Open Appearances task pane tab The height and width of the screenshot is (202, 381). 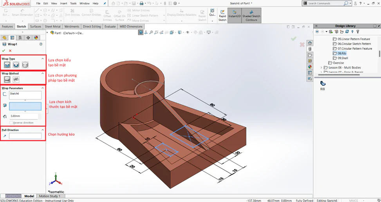[310, 67]
